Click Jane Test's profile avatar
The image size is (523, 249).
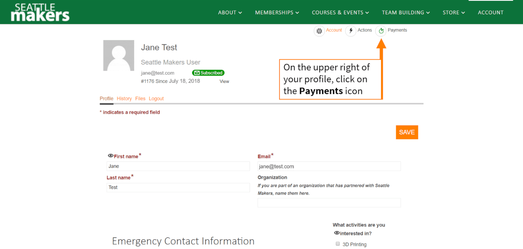click(119, 56)
